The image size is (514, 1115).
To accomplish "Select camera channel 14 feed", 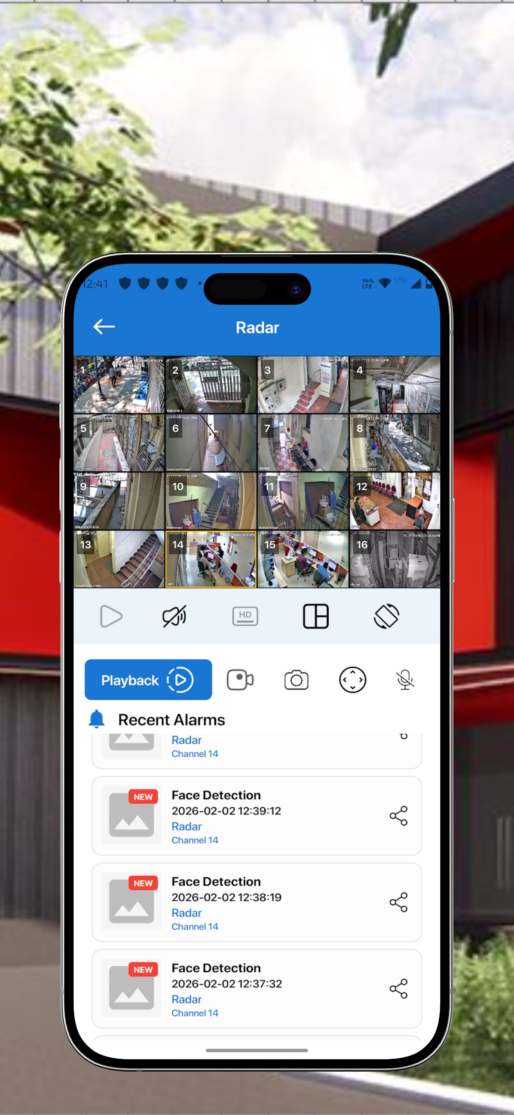I will click(211, 559).
